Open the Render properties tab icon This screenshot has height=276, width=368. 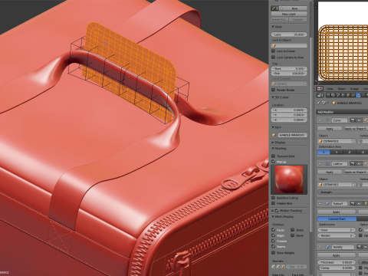coord(328,95)
